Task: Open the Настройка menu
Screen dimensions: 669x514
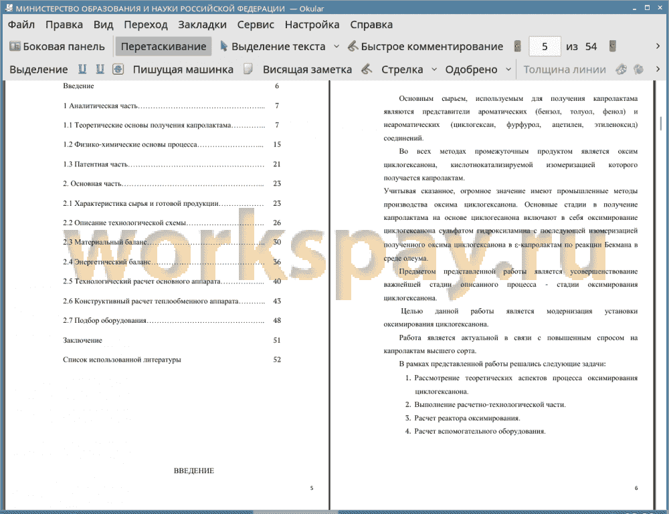Action: coord(312,25)
